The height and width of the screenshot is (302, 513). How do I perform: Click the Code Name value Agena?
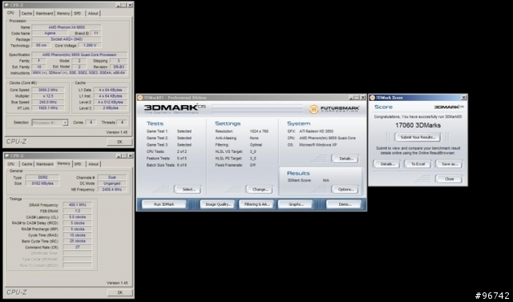pyautogui.click(x=50, y=33)
